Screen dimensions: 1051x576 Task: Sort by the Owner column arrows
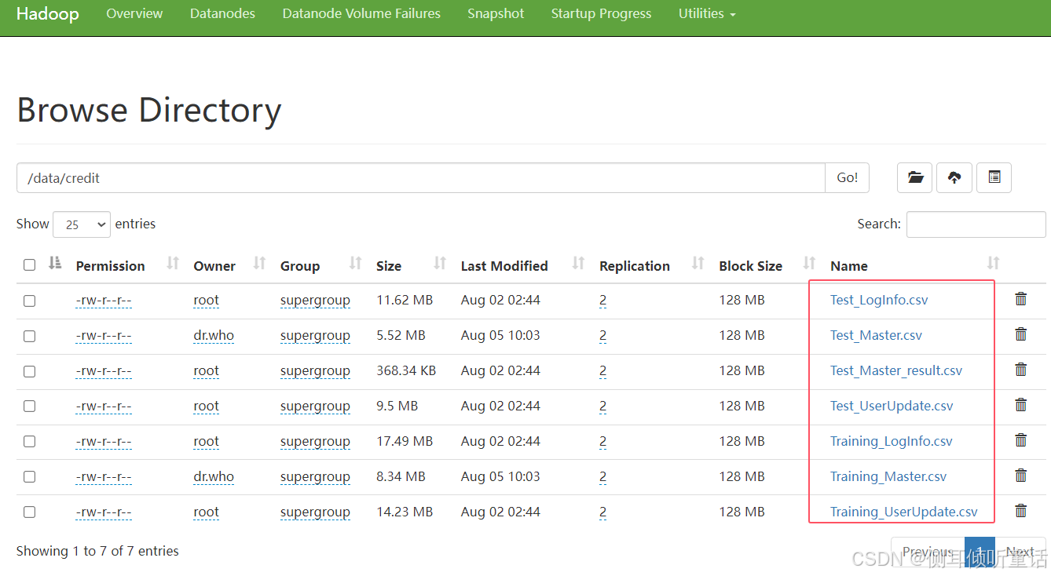pyautogui.click(x=259, y=264)
